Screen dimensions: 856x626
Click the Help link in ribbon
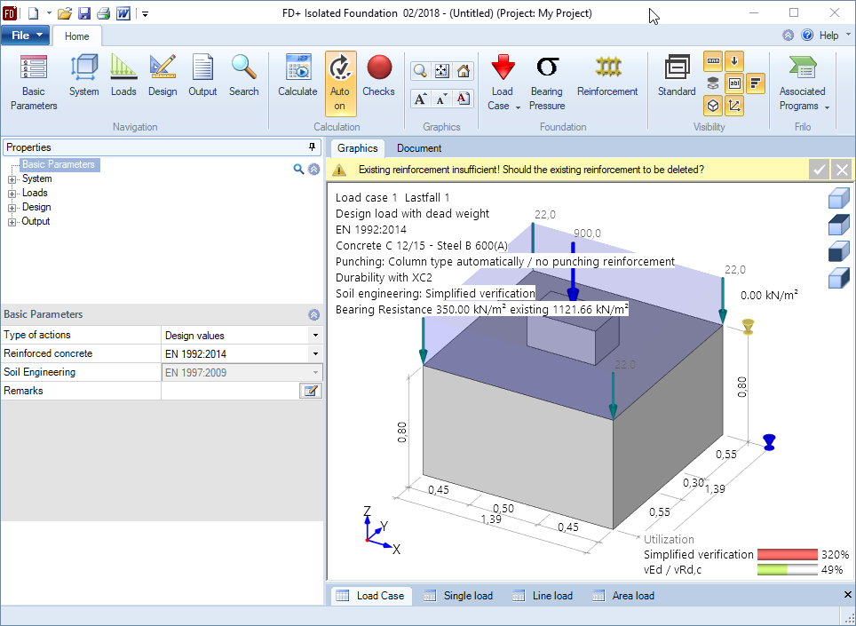[x=828, y=36]
